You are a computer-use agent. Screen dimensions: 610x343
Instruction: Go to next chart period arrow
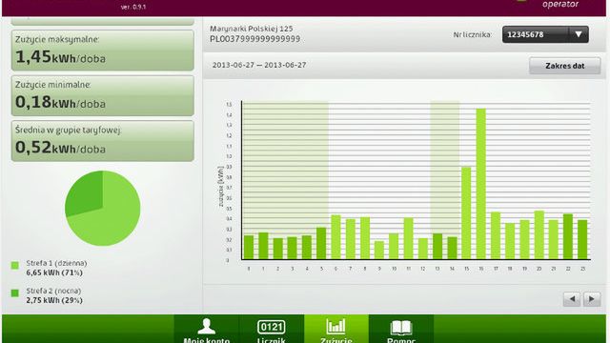click(x=592, y=299)
